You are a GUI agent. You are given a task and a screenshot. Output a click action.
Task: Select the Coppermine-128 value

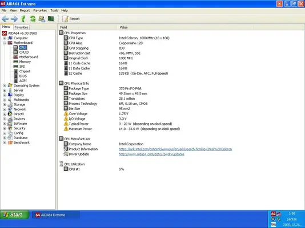pyautogui.click(x=131, y=43)
